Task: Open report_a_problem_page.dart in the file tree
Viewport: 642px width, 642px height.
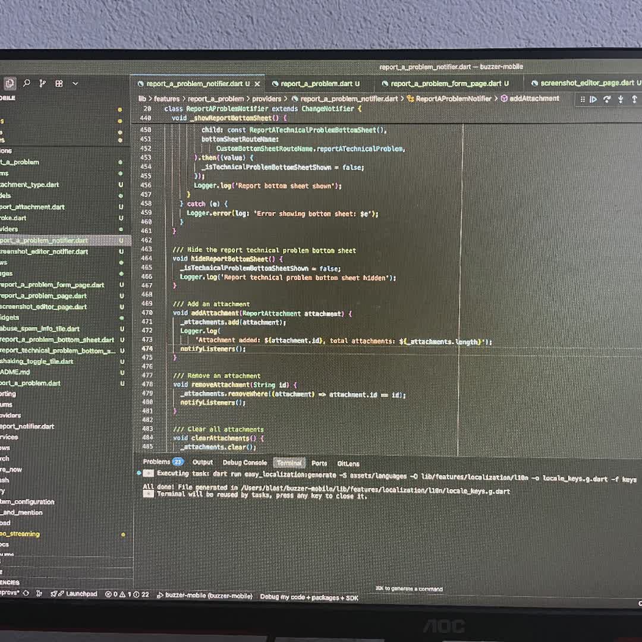Action: 65,295
